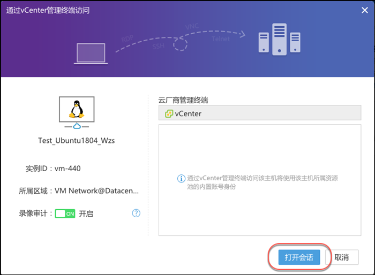Click the server rack icon in banner
The image size is (375, 275).
click(x=279, y=39)
